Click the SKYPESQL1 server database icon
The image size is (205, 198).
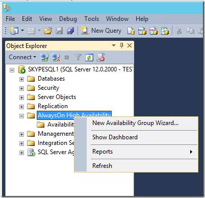[22, 69]
